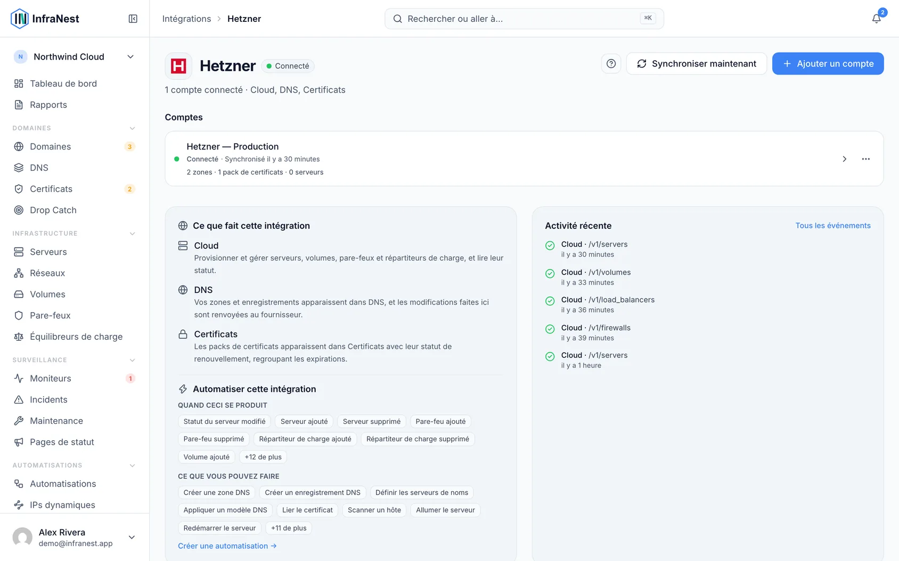Select Lier le certificat action
Image resolution: width=899 pixels, height=561 pixels.
(x=307, y=510)
